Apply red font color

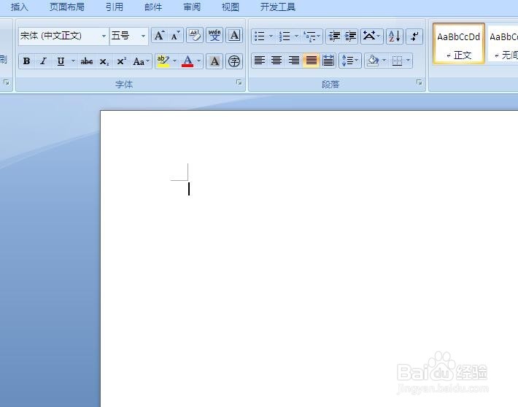point(188,61)
